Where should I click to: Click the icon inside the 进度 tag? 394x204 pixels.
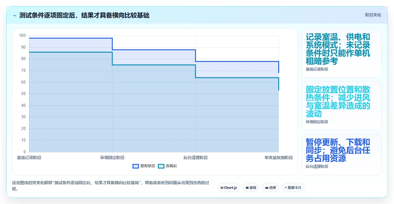[x=266, y=188]
